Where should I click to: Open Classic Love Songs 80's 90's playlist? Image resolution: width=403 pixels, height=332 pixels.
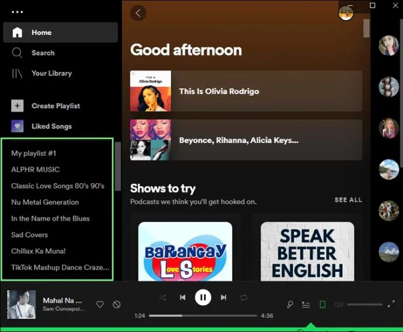click(58, 186)
